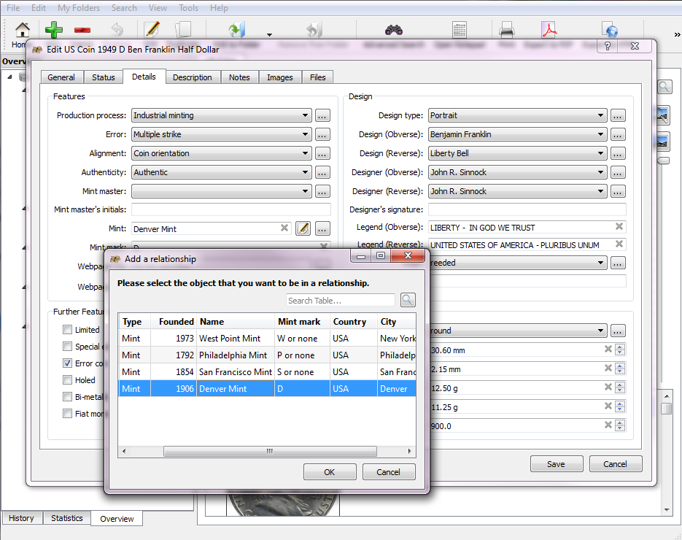Select the West Point Mint row
The image size is (682, 540).
[267, 338]
